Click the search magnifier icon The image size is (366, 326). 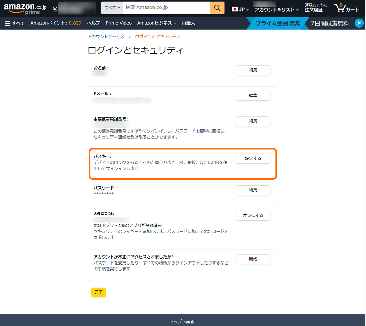coord(217,8)
